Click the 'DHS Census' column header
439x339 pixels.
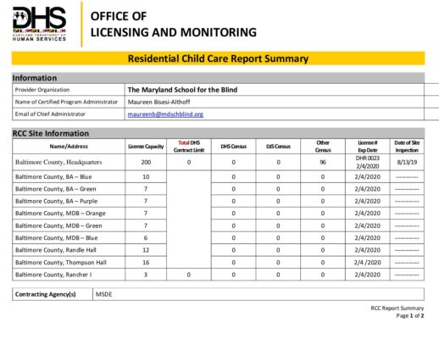click(234, 147)
